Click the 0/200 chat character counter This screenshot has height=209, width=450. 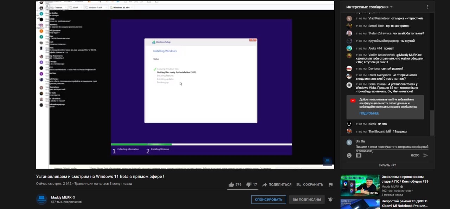click(x=415, y=155)
